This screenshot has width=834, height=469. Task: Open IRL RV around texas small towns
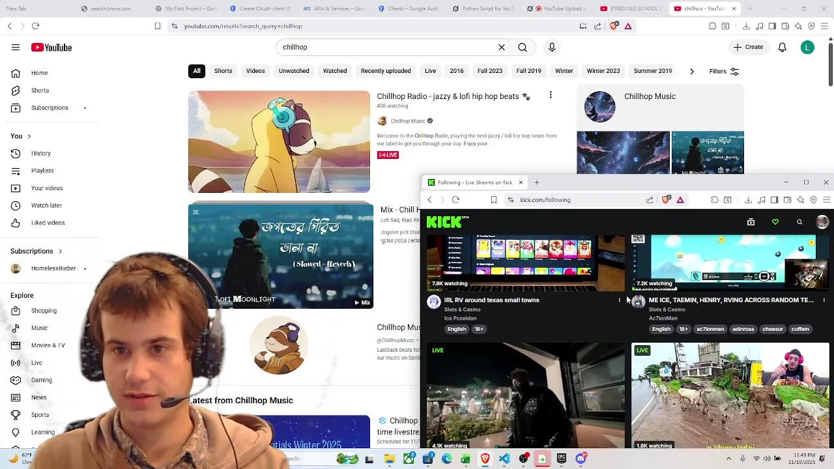point(491,300)
